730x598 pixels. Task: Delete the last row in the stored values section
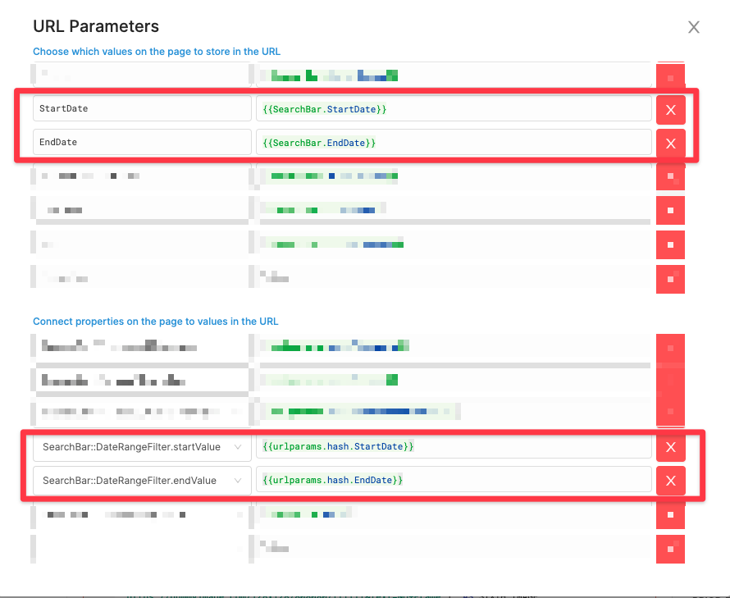(670, 279)
